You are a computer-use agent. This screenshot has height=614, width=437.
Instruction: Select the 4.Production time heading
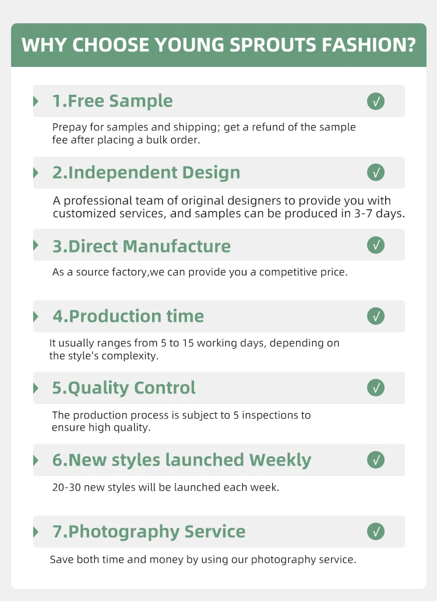tap(128, 316)
